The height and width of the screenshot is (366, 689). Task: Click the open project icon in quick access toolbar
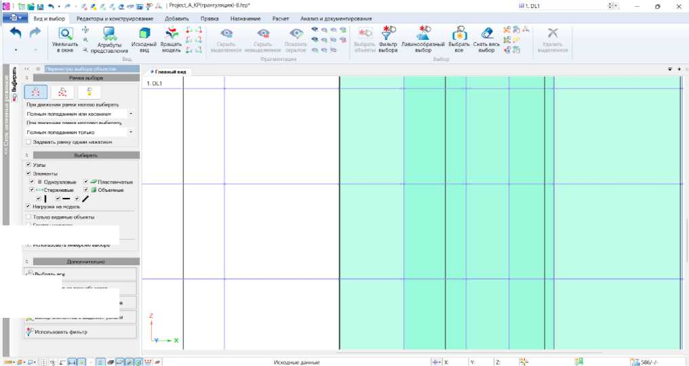[x=31, y=7]
